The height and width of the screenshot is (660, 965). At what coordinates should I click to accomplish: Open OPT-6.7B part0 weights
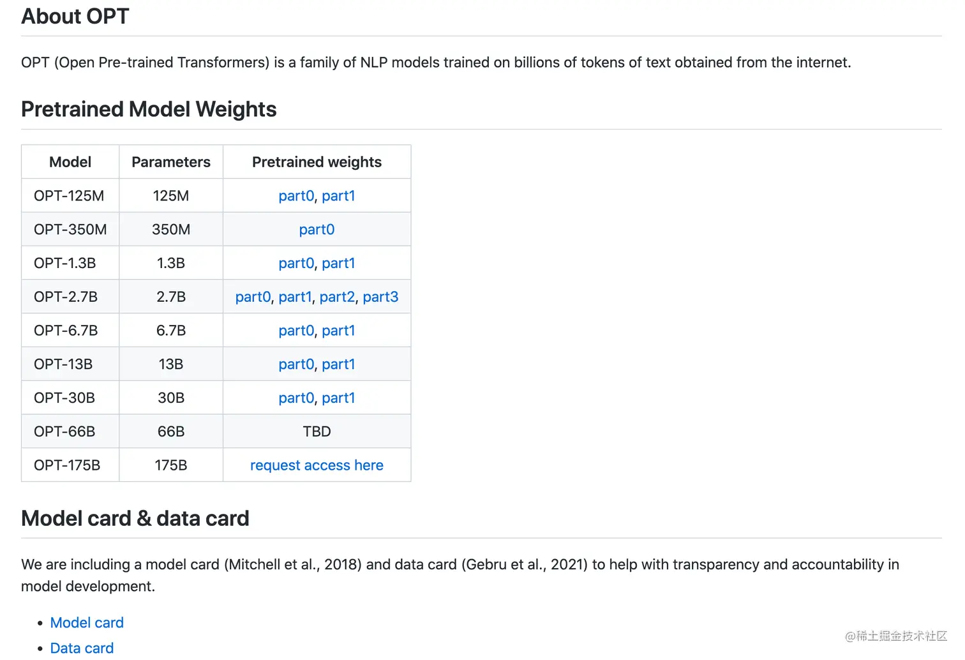click(296, 331)
